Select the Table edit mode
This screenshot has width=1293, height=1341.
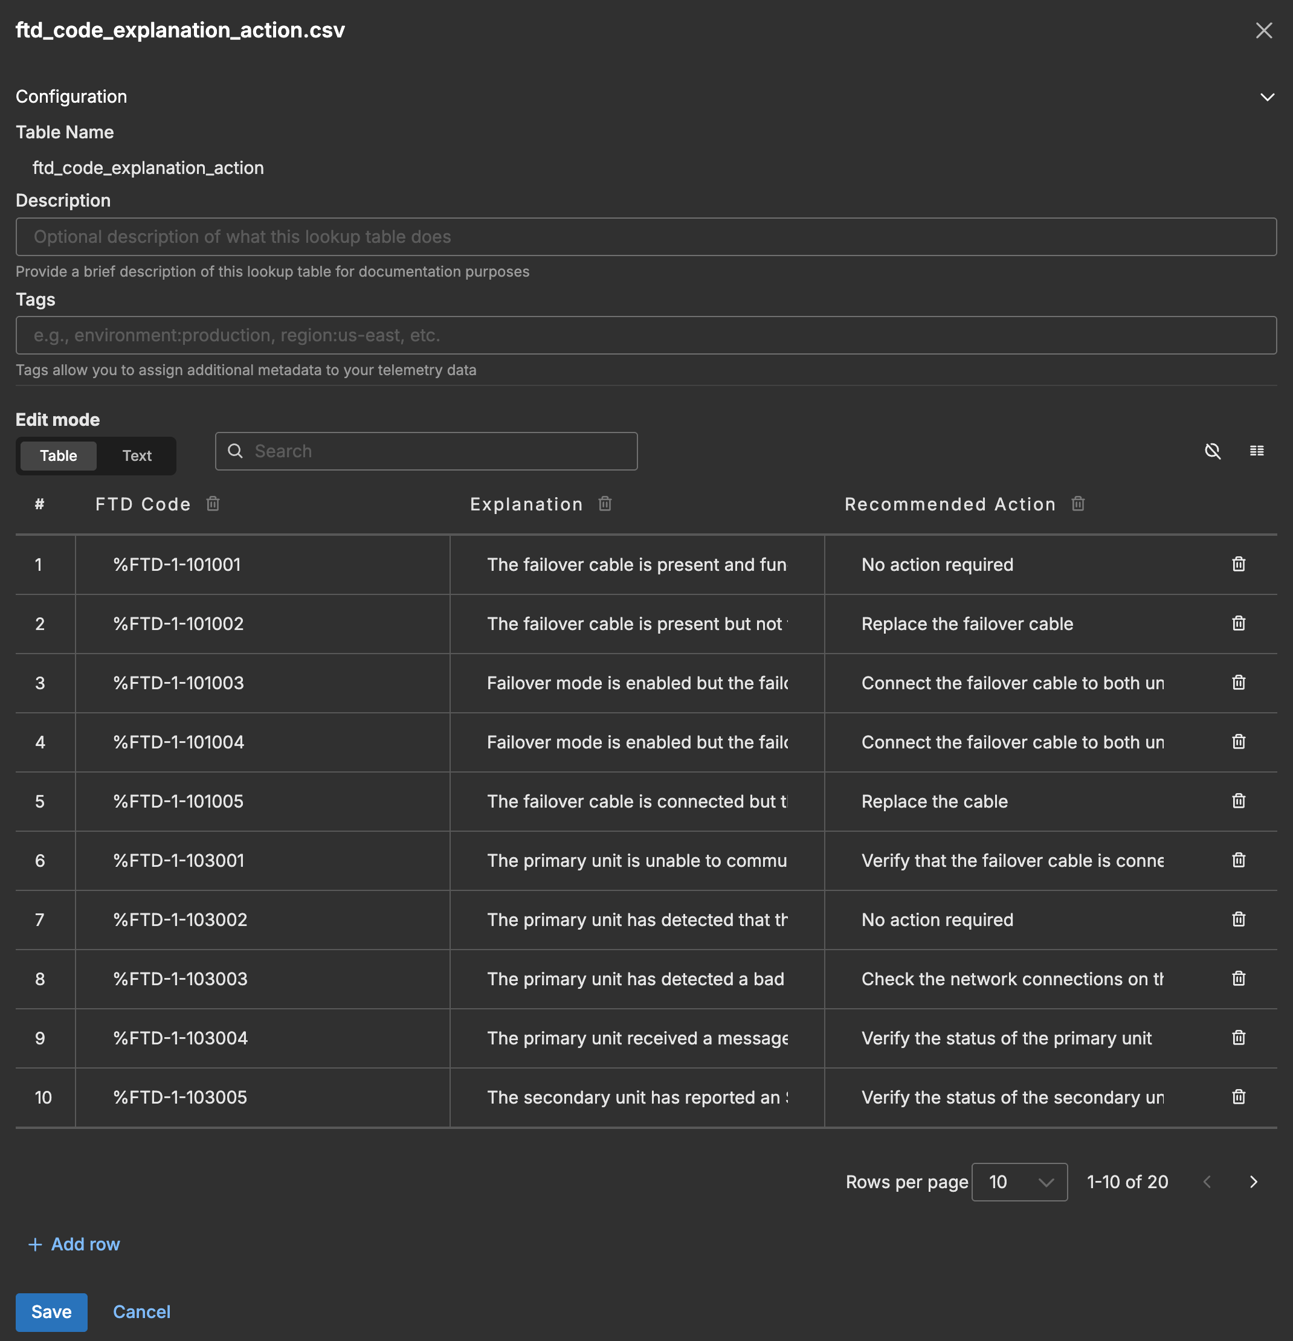[58, 455]
